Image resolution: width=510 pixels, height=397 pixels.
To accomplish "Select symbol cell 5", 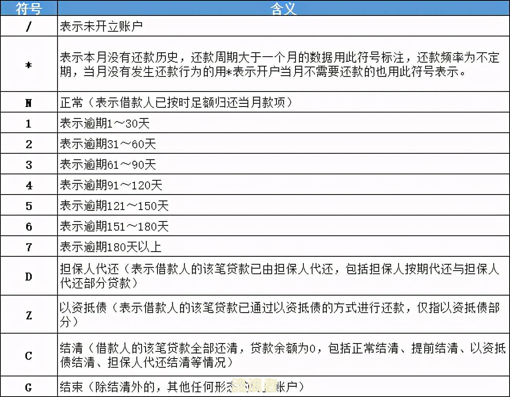I will [x=29, y=205].
